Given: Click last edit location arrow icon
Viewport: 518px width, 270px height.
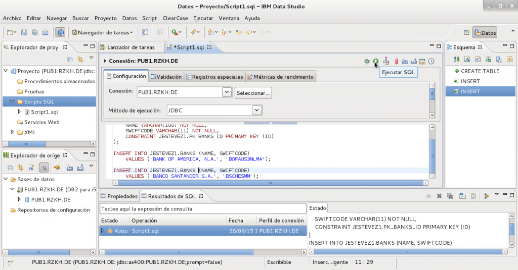Looking at the screenshot, I should pos(239,32).
